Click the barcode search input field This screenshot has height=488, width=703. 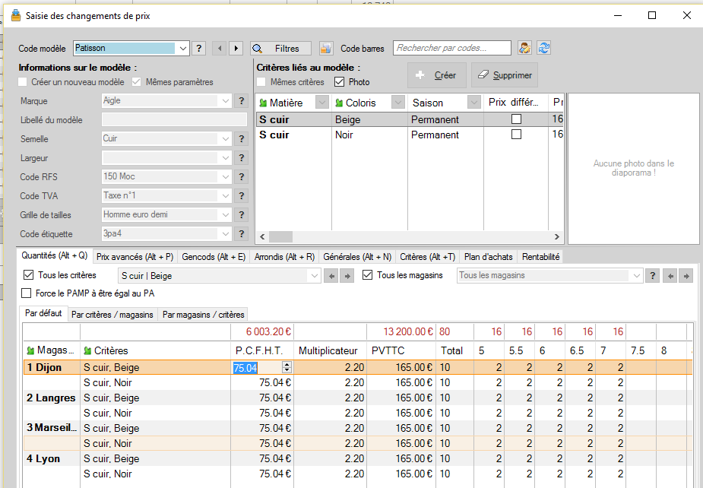pyautogui.click(x=452, y=48)
